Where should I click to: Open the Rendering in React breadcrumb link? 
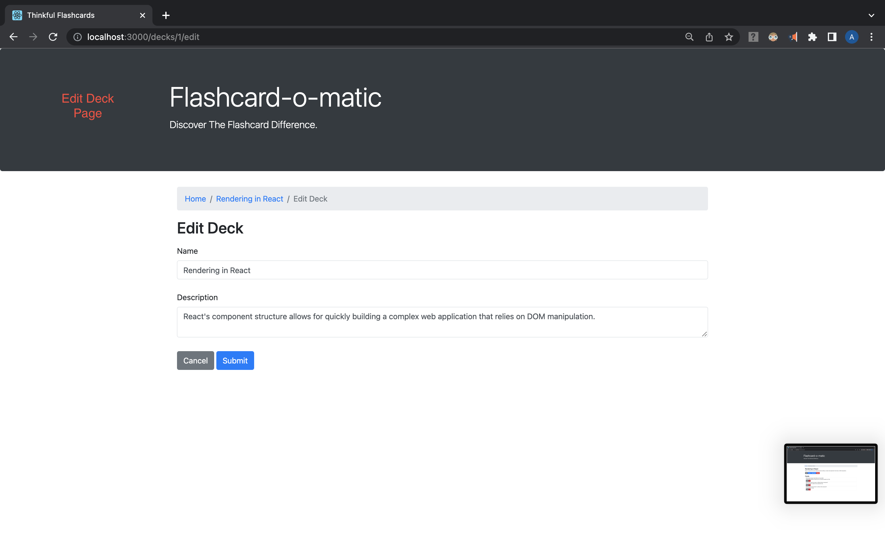coord(250,198)
